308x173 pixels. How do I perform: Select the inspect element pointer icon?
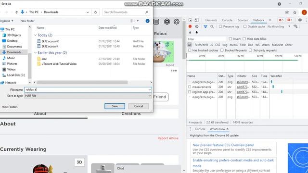[x=190, y=20]
